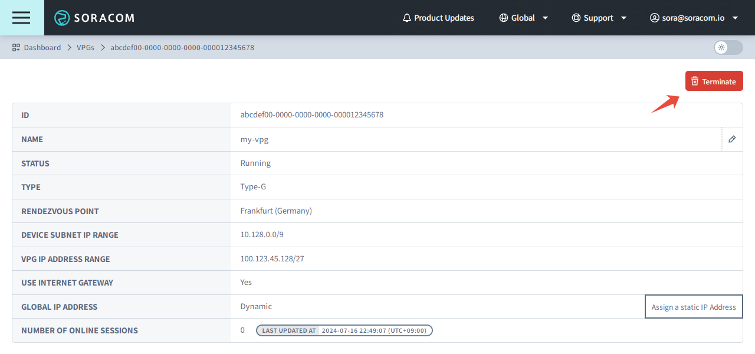Click the RENDEZVOUS POINT label
Screen dimensions: 755x354
click(60, 211)
